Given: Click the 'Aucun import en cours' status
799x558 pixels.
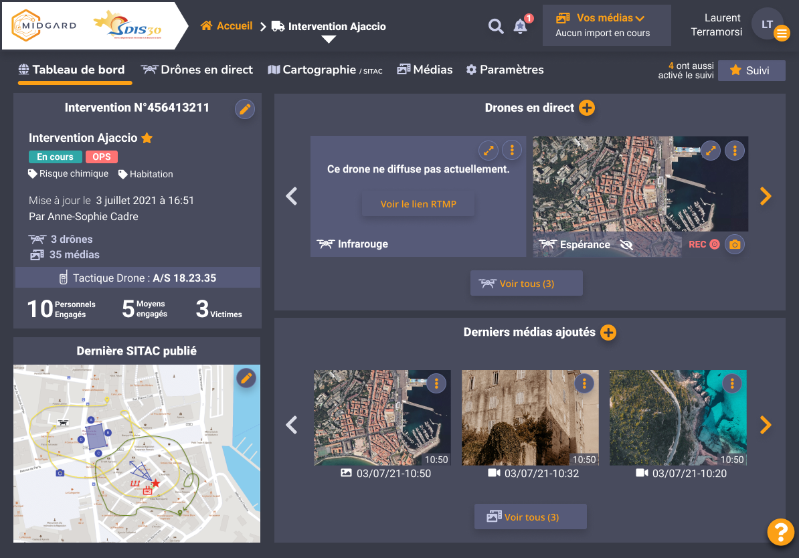Looking at the screenshot, I should tap(603, 33).
